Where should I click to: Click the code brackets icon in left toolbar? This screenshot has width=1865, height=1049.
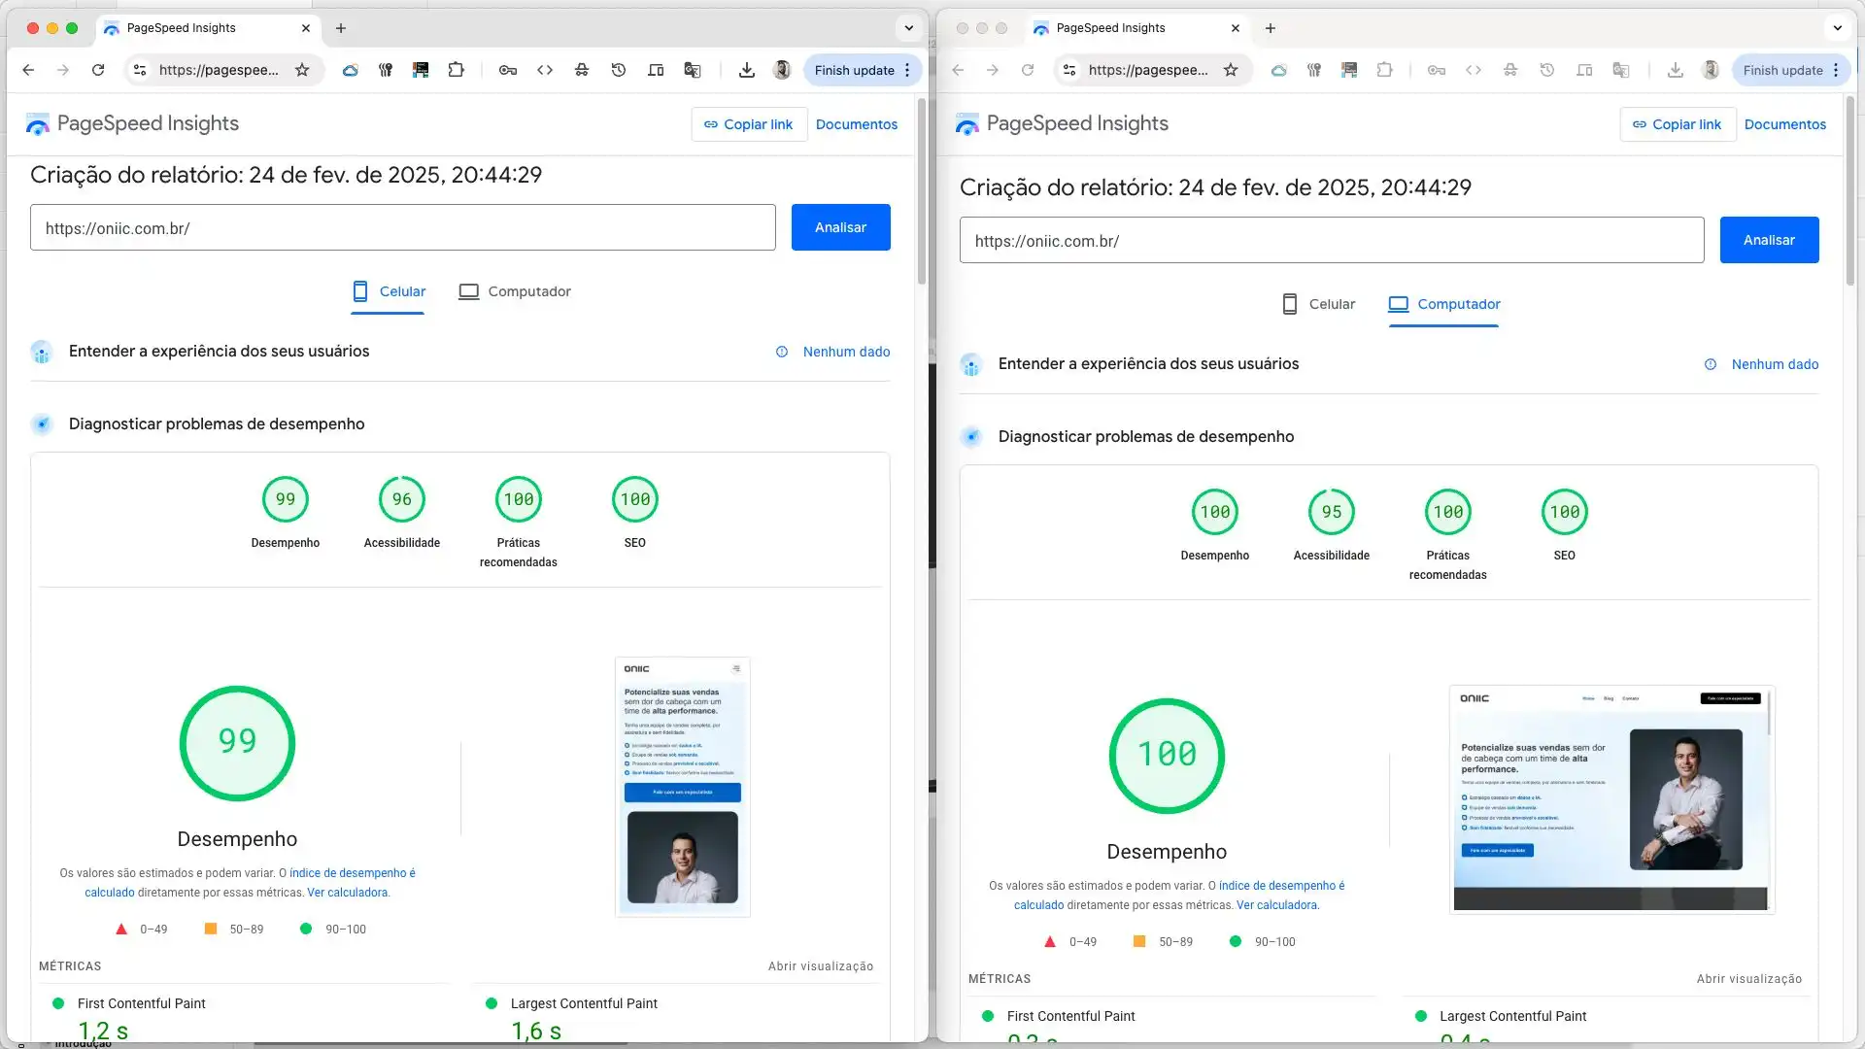545,70
